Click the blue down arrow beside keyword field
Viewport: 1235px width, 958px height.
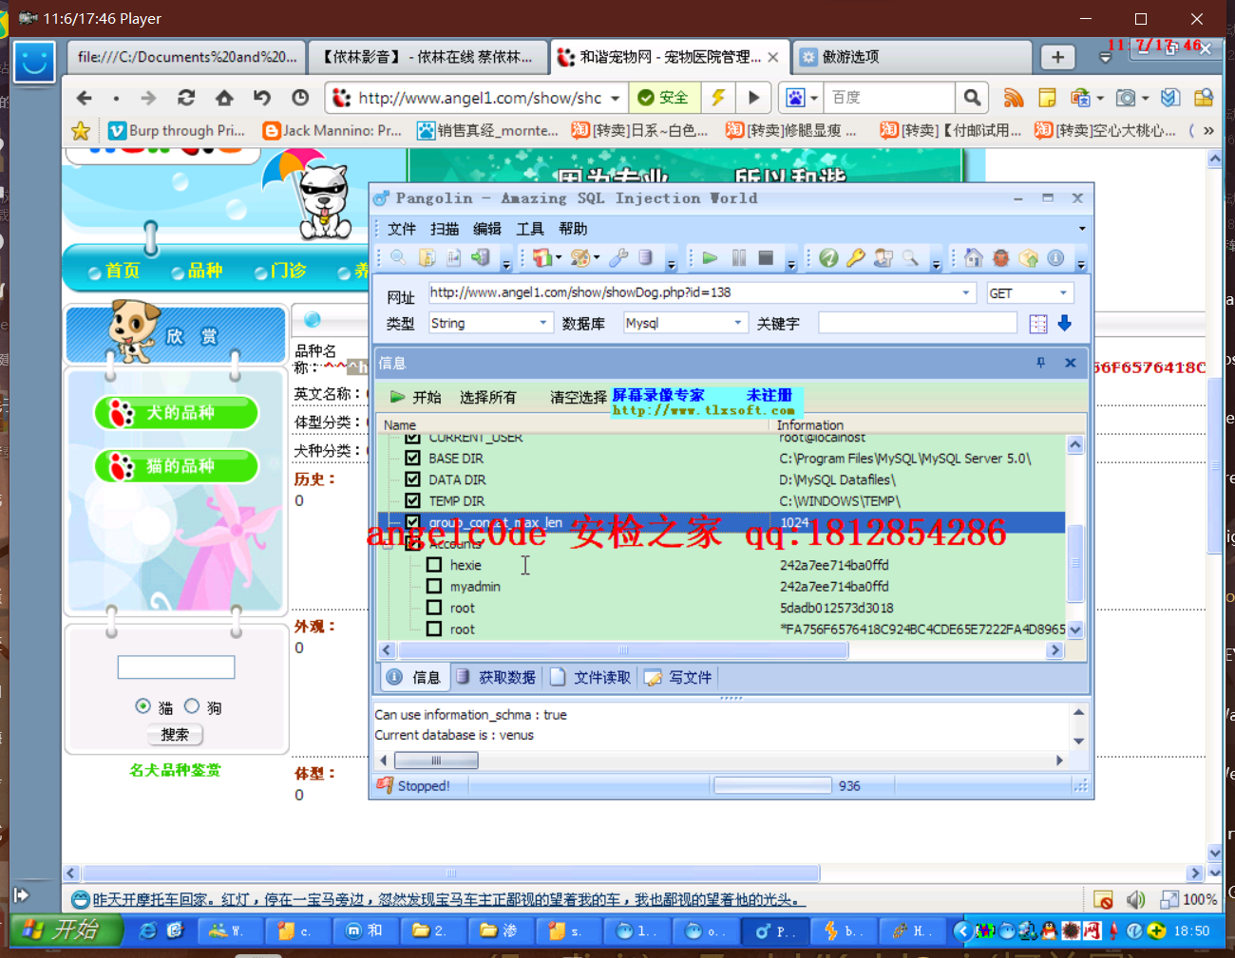1065,324
